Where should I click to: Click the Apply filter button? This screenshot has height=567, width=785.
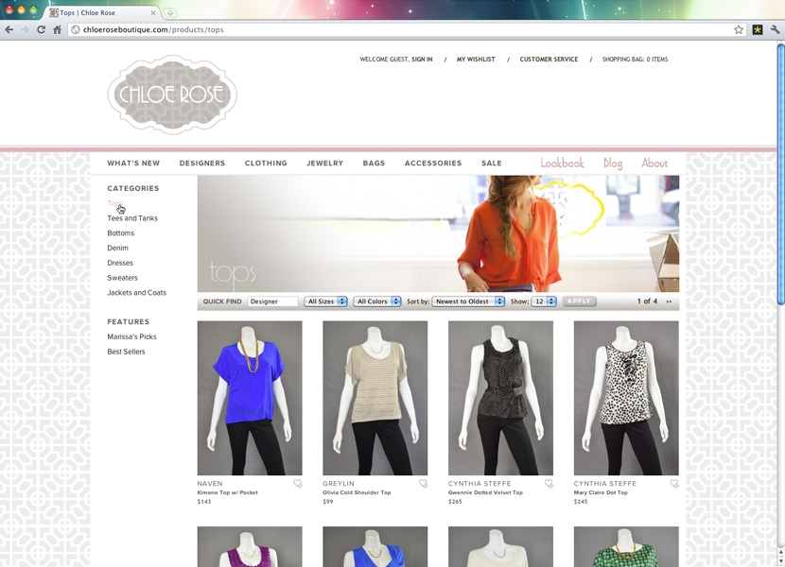click(579, 301)
